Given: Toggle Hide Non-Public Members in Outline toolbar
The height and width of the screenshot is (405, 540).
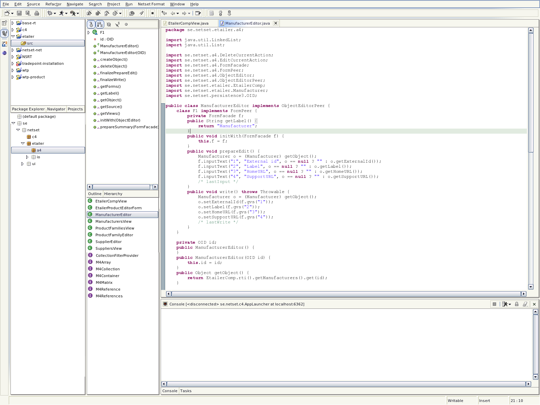Looking at the screenshot, I should pyautogui.click(x=126, y=24).
